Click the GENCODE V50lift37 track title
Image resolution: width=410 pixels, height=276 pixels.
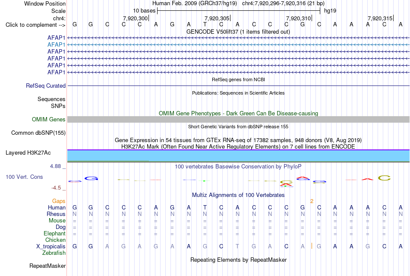tap(238, 32)
